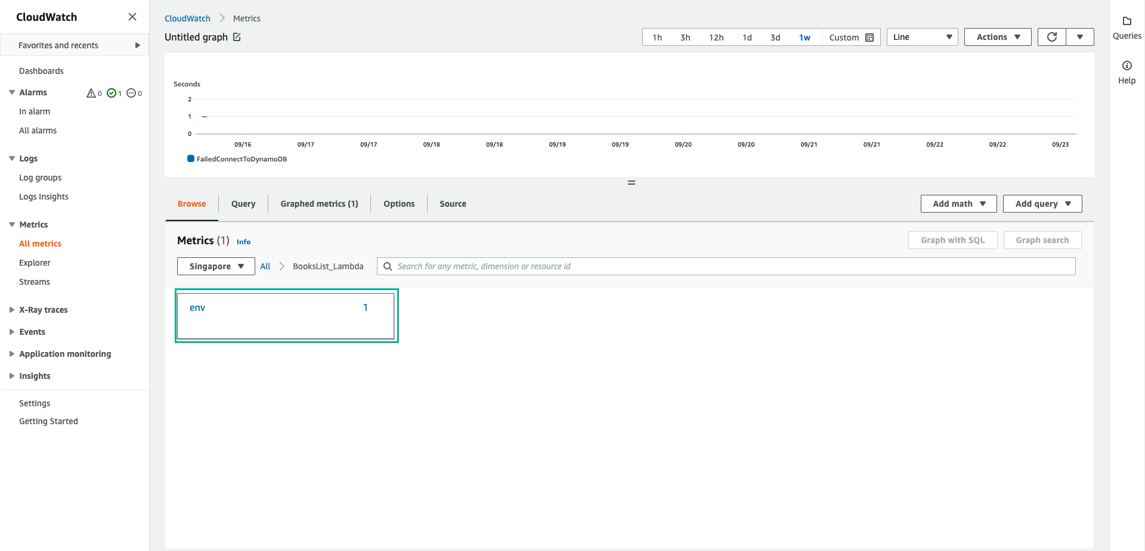The image size is (1145, 551).
Task: Collapse the Metrics section
Action: (12, 225)
